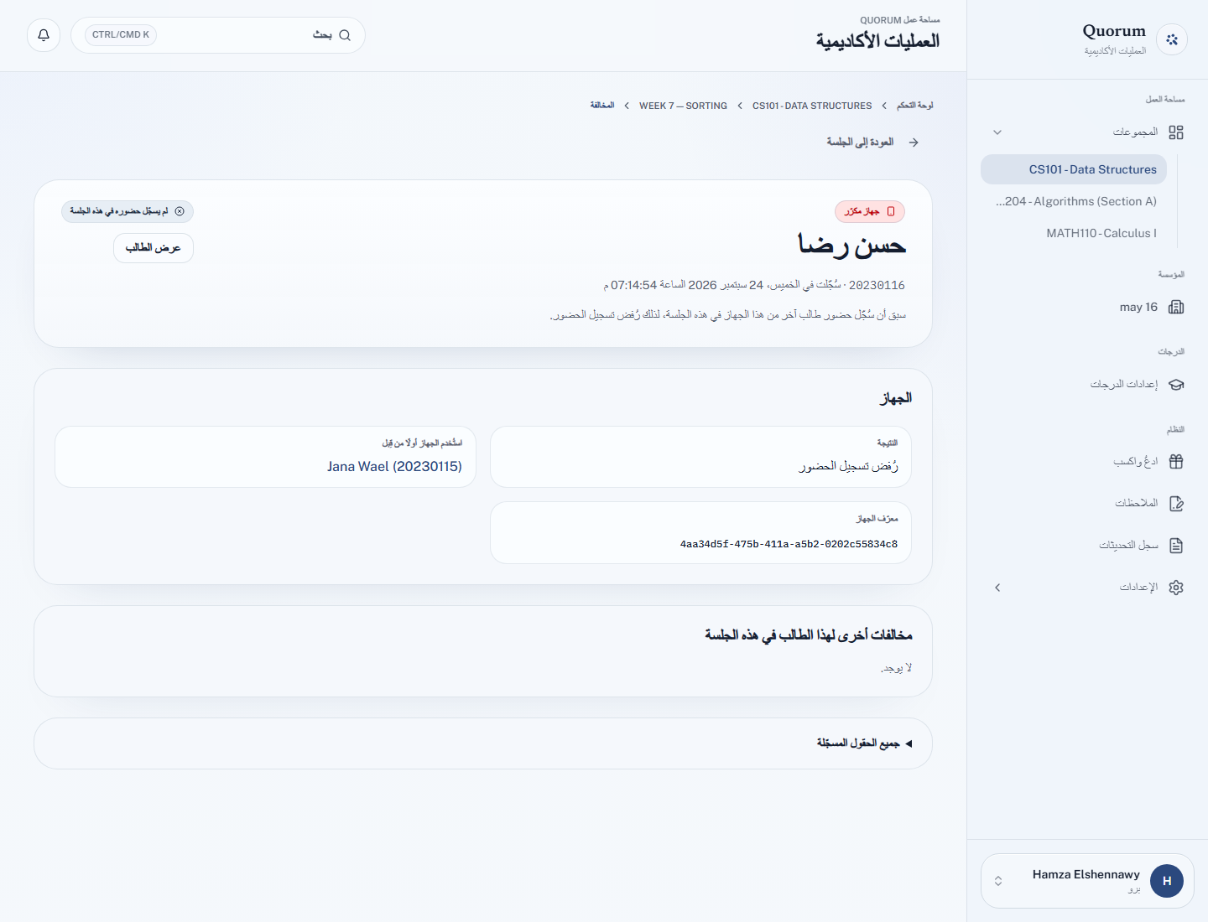Click the search magnifier icon
Viewport: 1208px width, 922px height.
click(x=345, y=35)
